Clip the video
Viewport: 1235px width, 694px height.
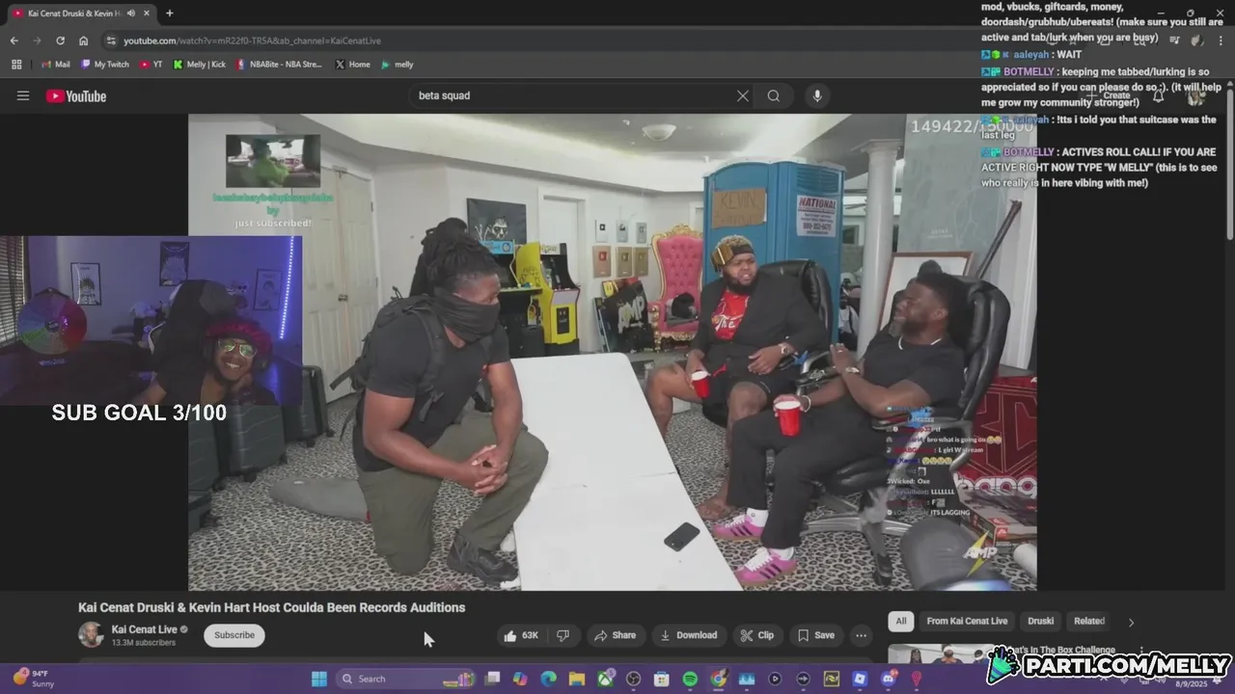(757, 635)
